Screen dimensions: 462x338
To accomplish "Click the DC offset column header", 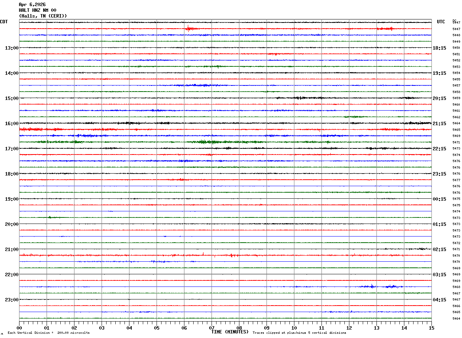I will point(454,21).
